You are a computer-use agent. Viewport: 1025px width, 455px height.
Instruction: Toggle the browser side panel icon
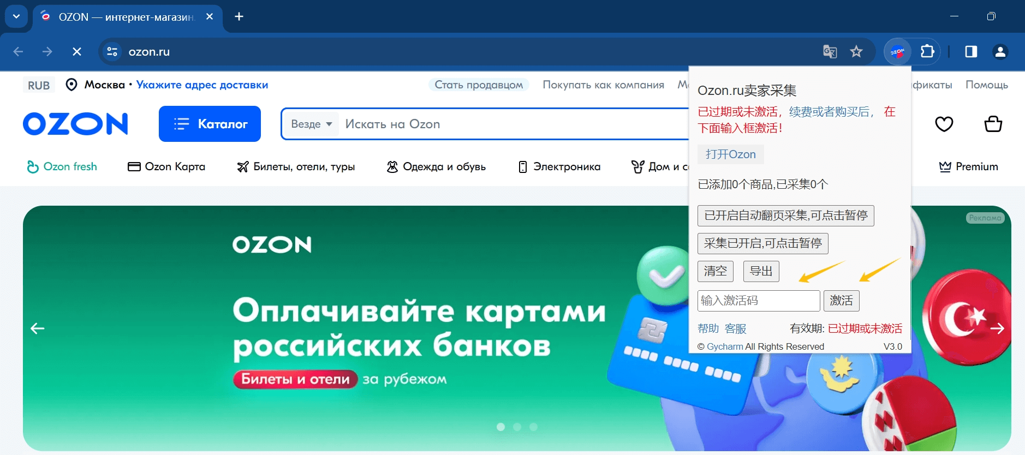click(x=971, y=52)
